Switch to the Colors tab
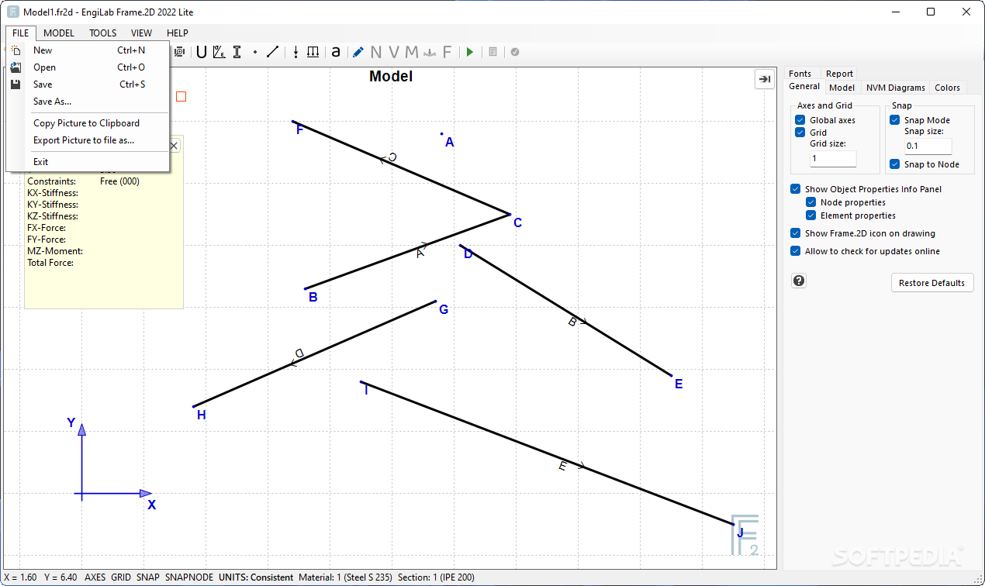The image size is (985, 586). pyautogui.click(x=947, y=88)
